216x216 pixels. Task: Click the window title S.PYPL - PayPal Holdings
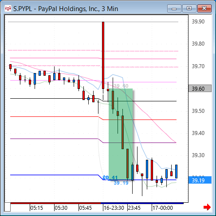pos(66,9)
